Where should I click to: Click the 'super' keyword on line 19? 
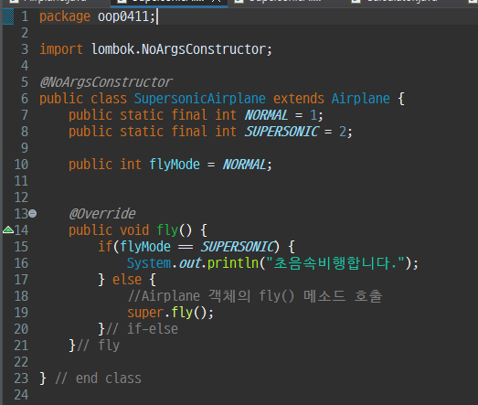(145, 313)
